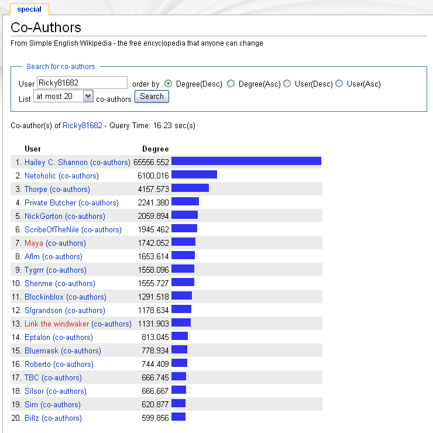Open co-authors link for Eptalon
The height and width of the screenshot is (433, 433).
pos(73,337)
